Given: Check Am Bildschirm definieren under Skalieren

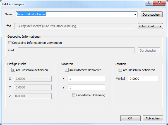Looking at the screenshot, I should click(67, 70).
